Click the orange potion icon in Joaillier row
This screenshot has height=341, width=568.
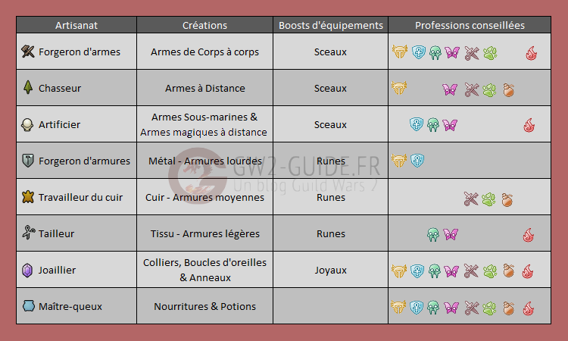click(x=508, y=271)
